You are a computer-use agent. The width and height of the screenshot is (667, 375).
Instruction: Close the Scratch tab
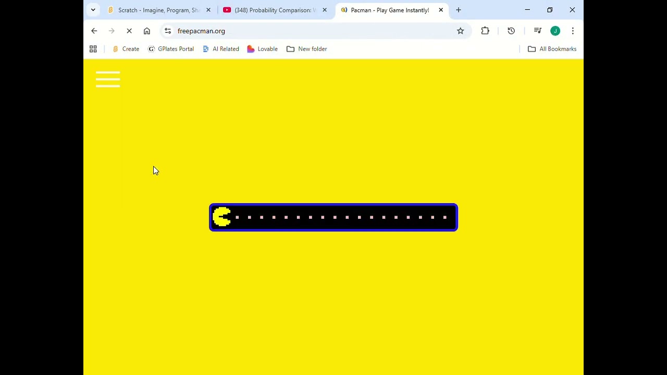click(208, 10)
